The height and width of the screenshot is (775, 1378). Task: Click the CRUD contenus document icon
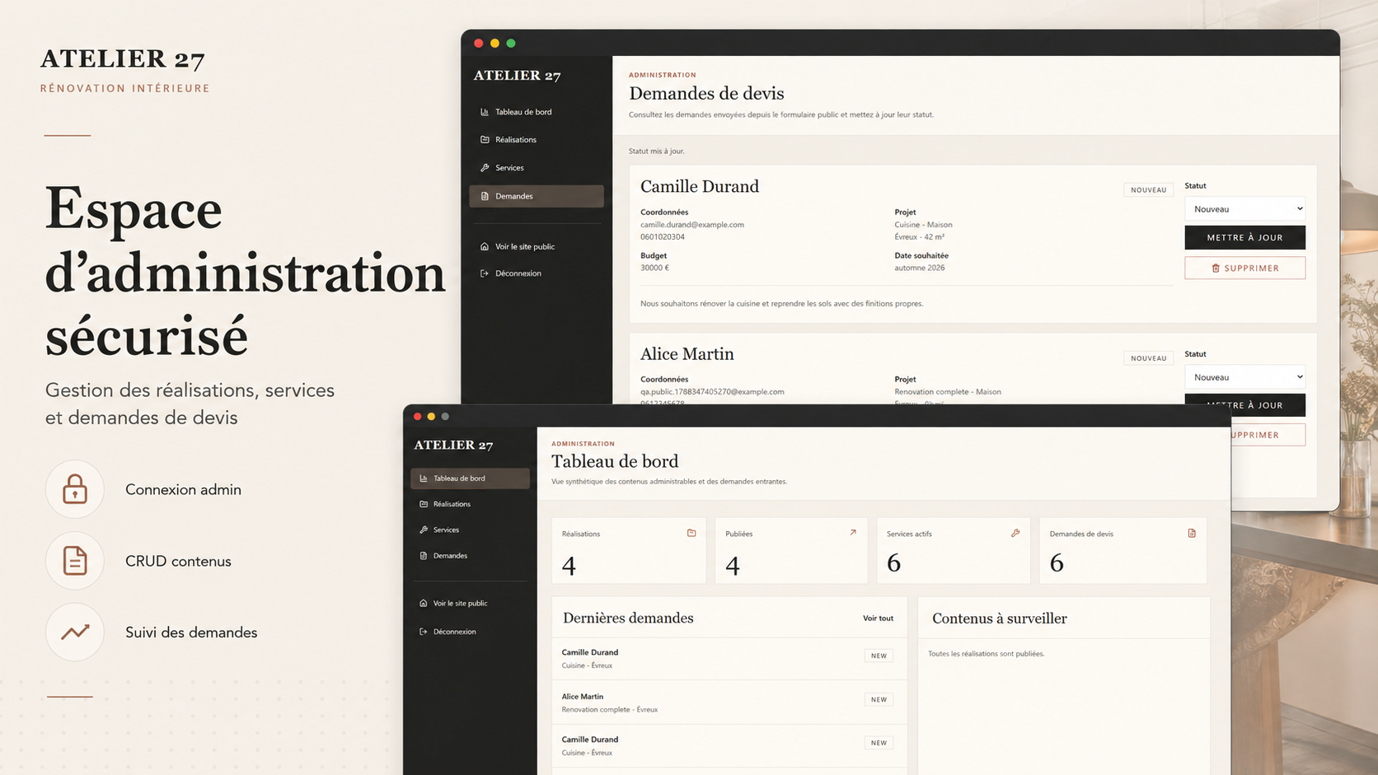coord(75,561)
